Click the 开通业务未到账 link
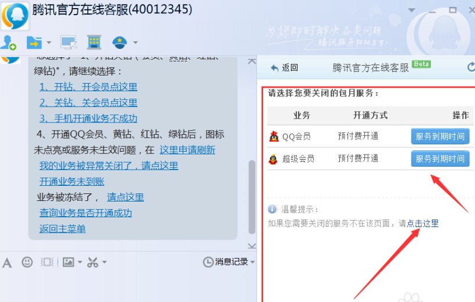475x302 pixels. click(x=72, y=181)
